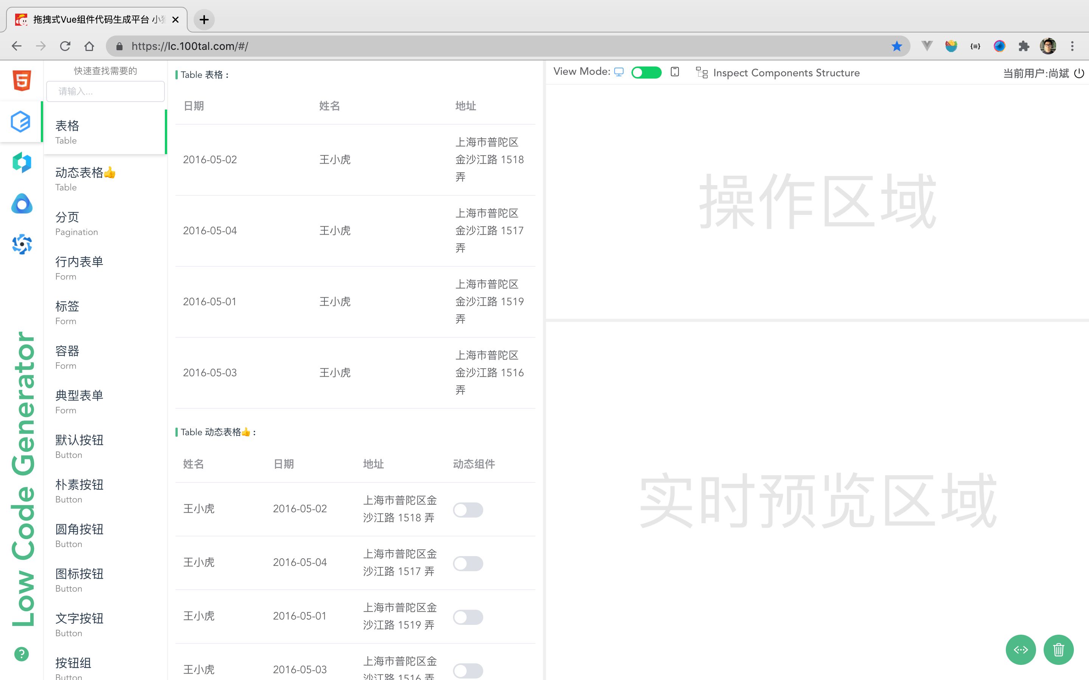The image size is (1089, 680).
Task: Close the current browser tab
Action: click(x=175, y=20)
